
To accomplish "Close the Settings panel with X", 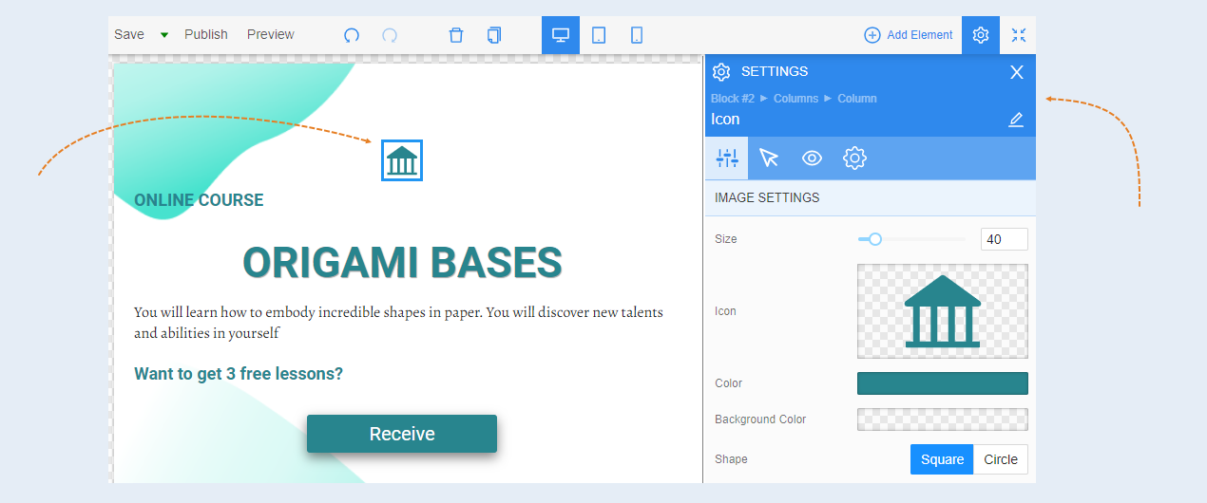I will (x=1017, y=72).
